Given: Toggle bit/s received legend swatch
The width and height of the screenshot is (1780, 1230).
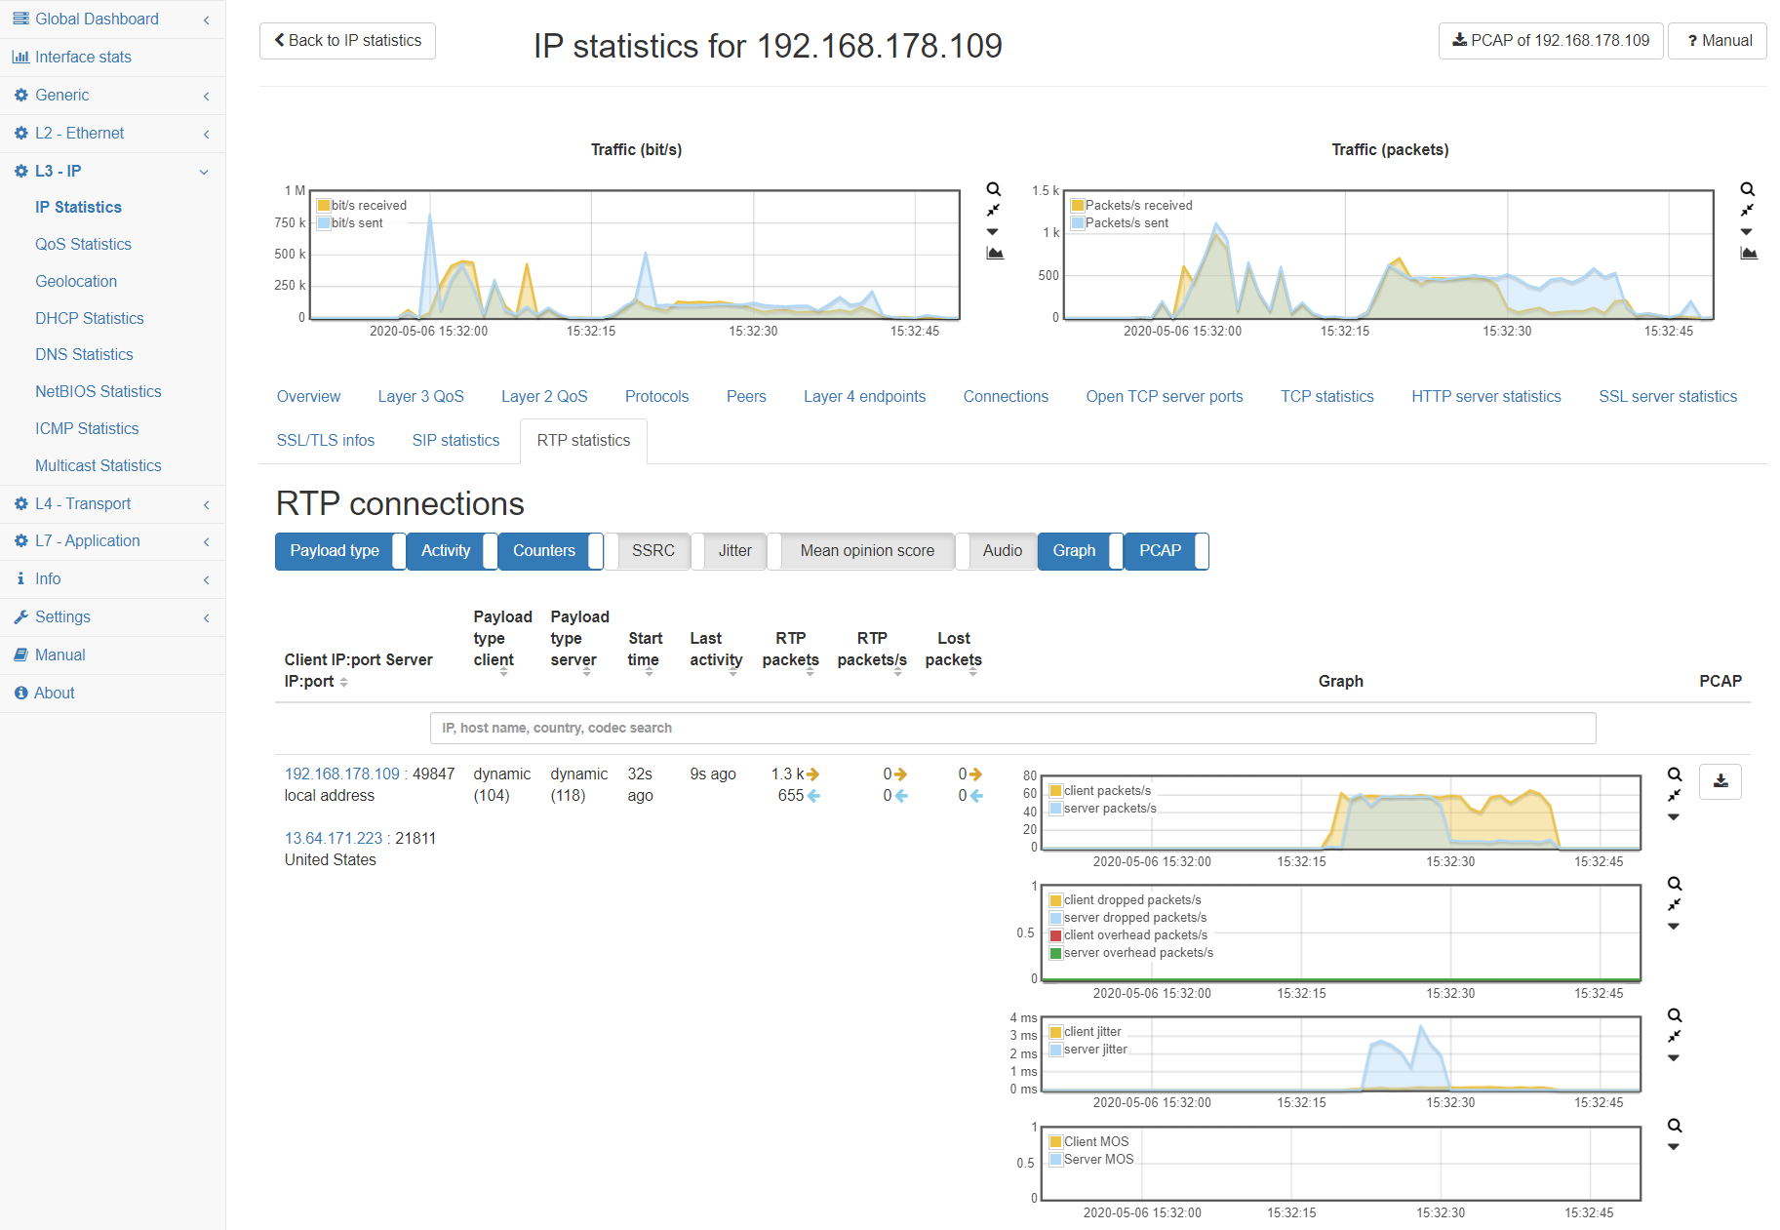Looking at the screenshot, I should pos(323,205).
